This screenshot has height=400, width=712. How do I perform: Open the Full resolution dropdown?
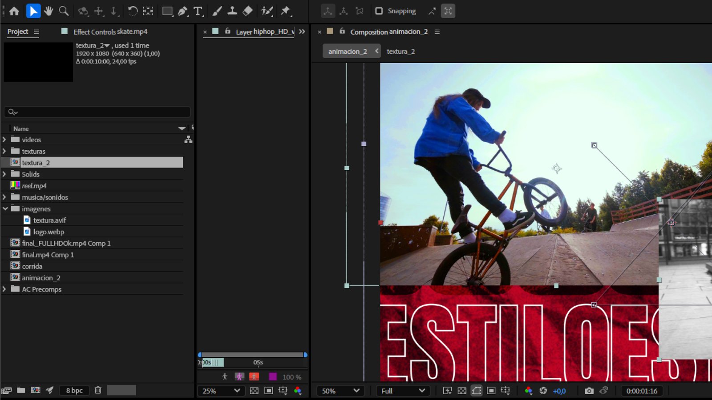click(403, 391)
